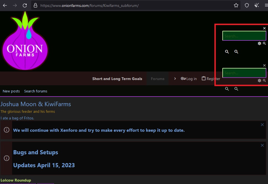The height and width of the screenshot is (184, 268).
Task: Open the browser hamburger menu
Action: tap(266, 5)
